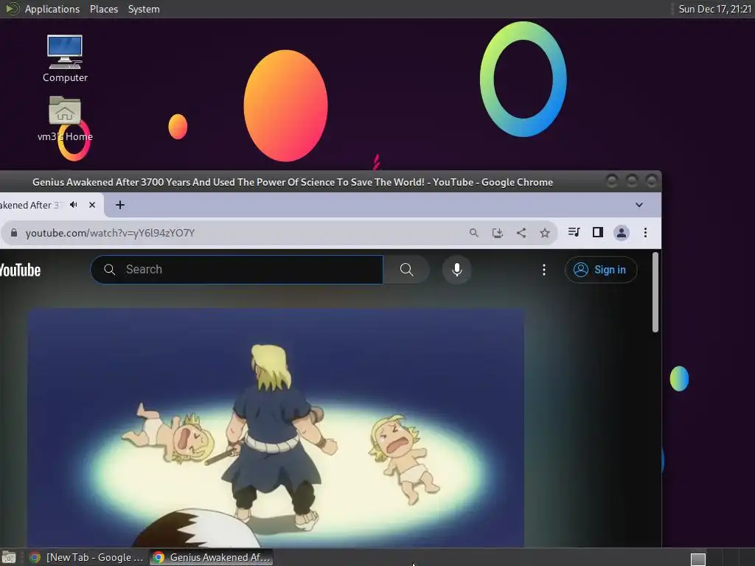Open the Applications menu
Image resolution: width=755 pixels, height=566 pixels.
coord(52,9)
